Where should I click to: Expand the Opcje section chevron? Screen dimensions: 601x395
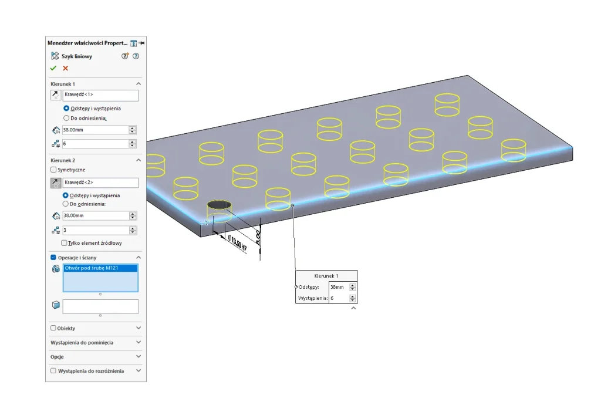(139, 356)
